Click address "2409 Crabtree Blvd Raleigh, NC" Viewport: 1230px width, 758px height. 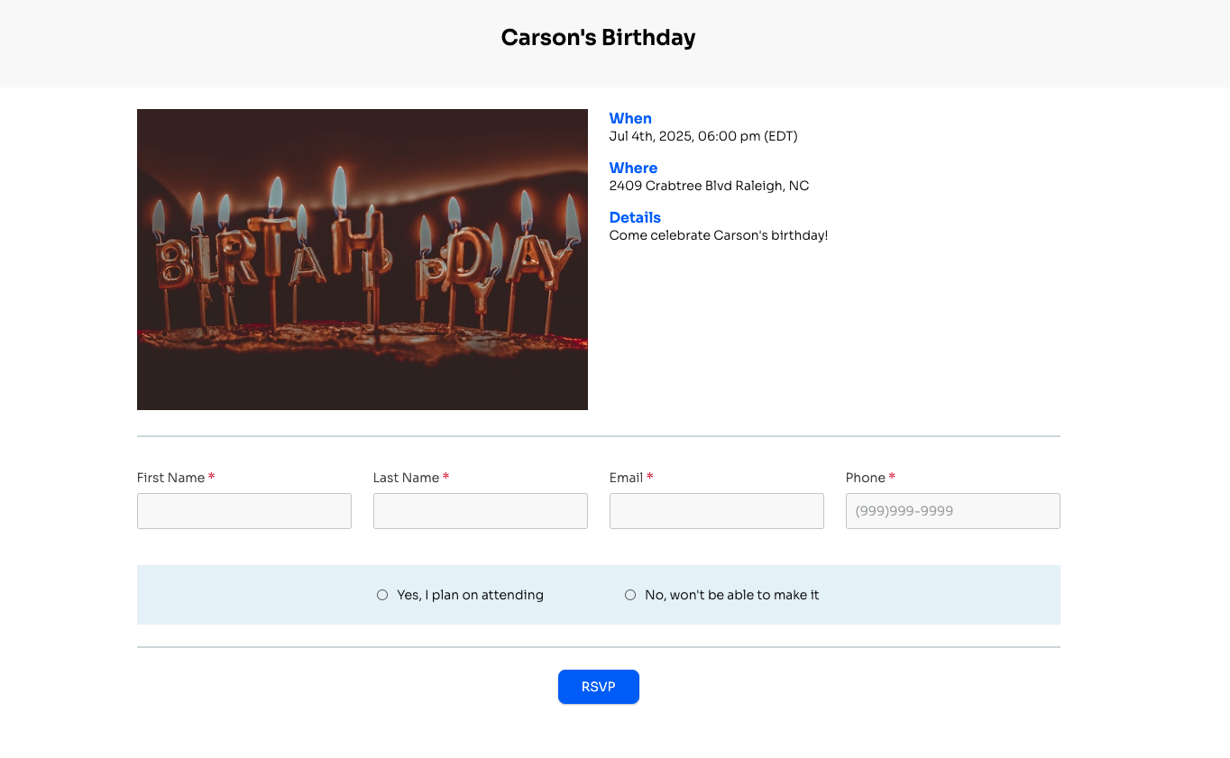click(709, 186)
